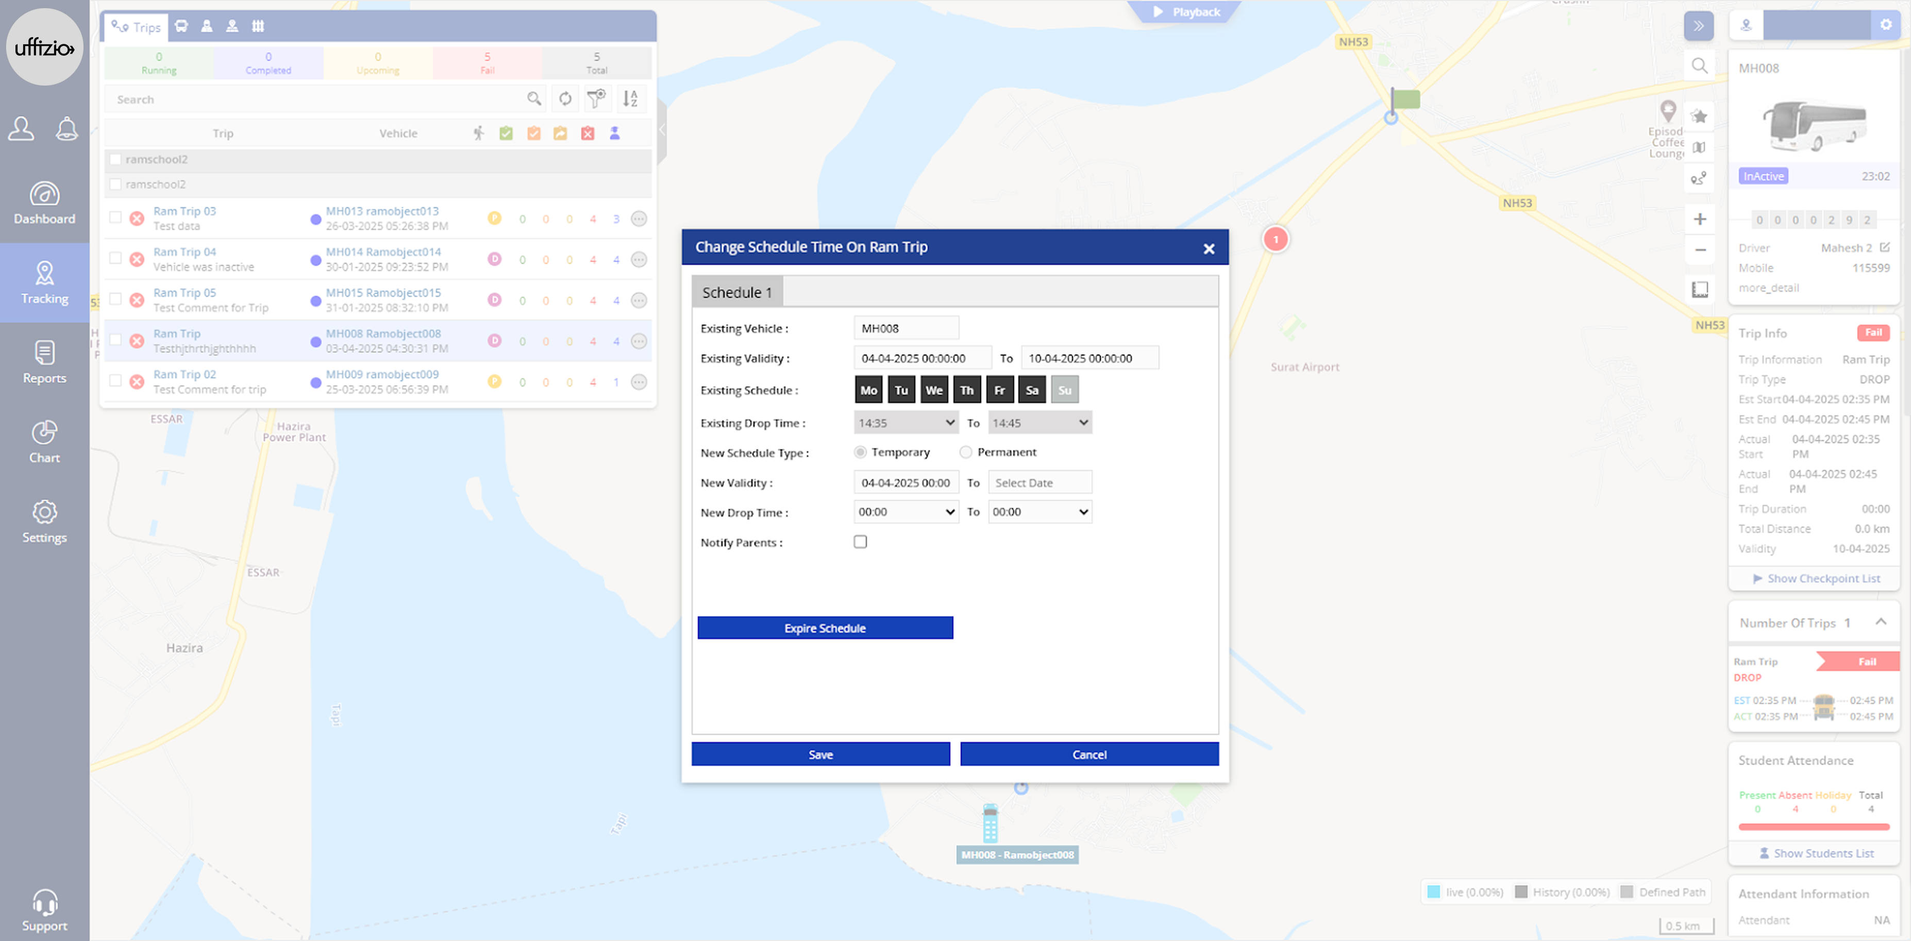Viewport: 1911px width, 941px height.
Task: Click the Expire Schedule button
Action: point(825,627)
